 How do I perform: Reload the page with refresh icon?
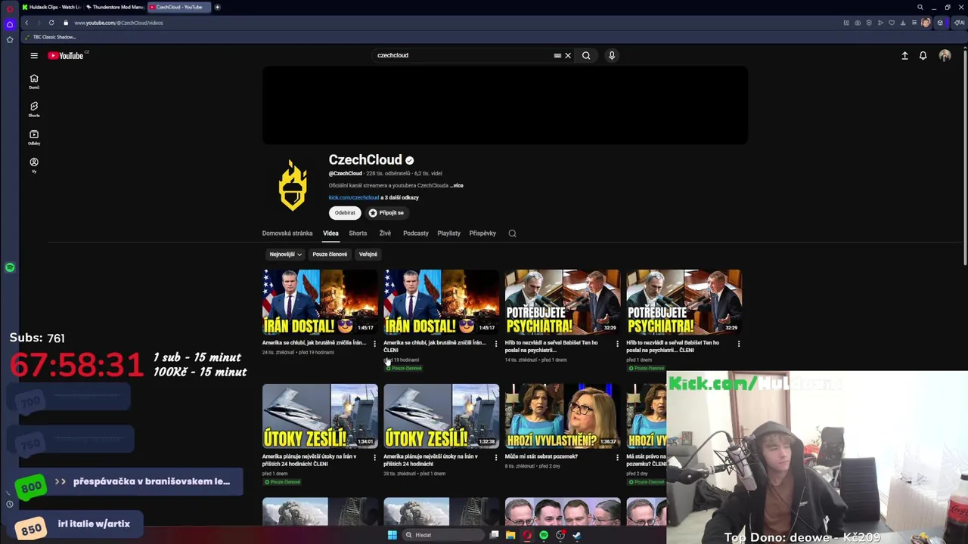(51, 23)
